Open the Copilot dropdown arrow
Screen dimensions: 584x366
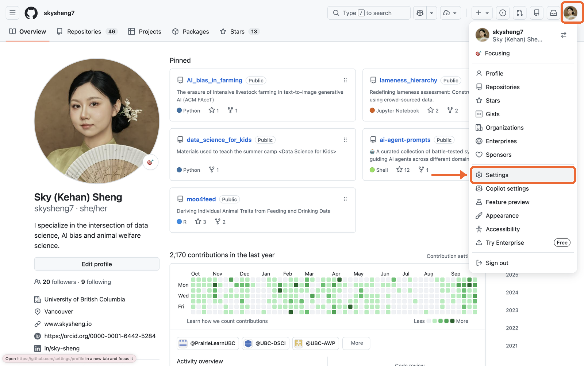coord(431,13)
